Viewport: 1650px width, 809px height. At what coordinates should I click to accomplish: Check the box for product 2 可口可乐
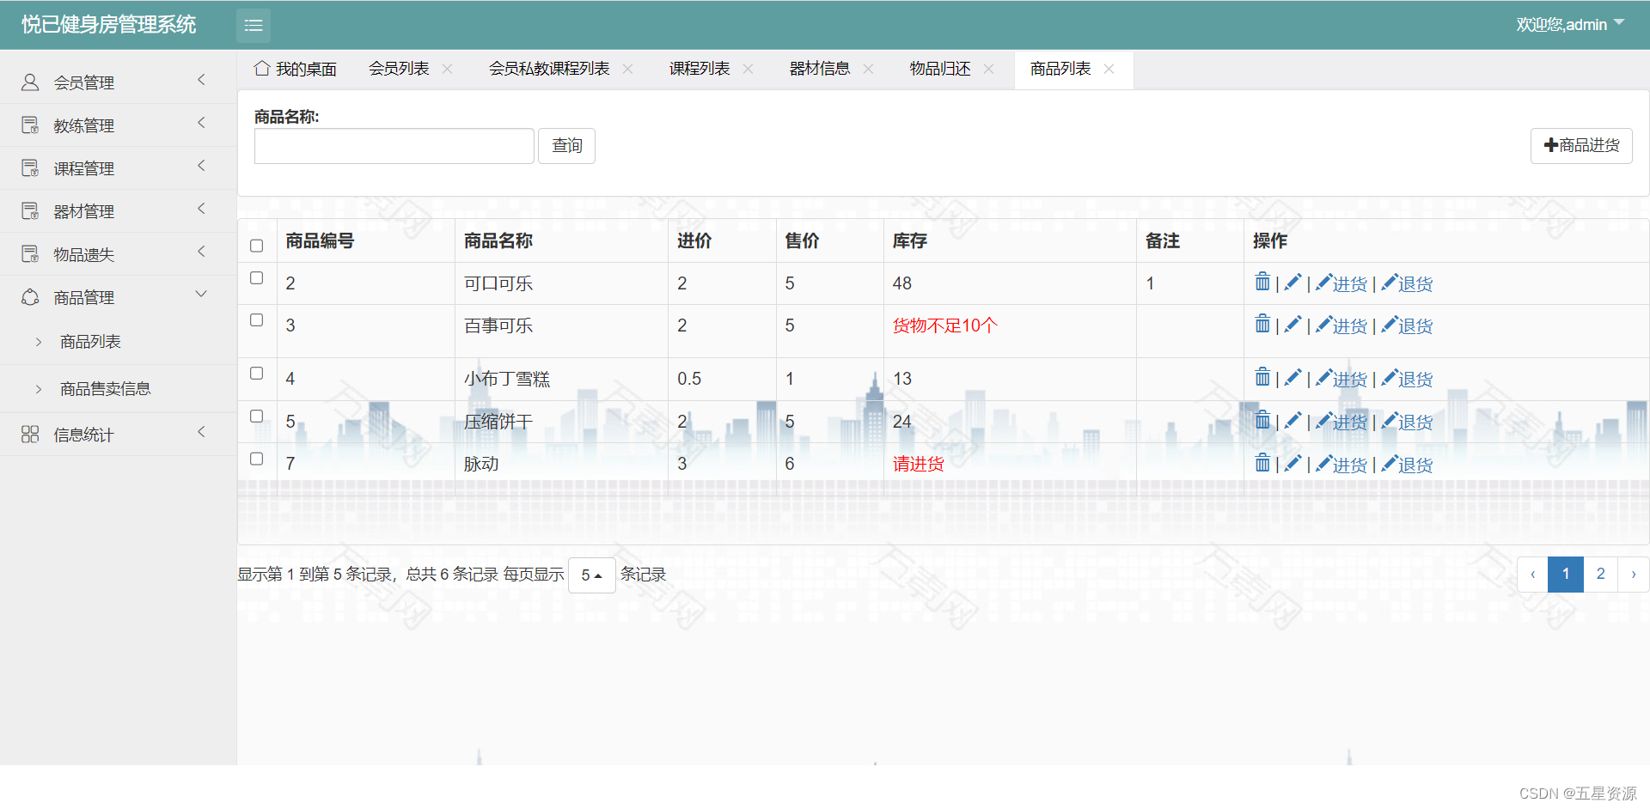pos(256,277)
